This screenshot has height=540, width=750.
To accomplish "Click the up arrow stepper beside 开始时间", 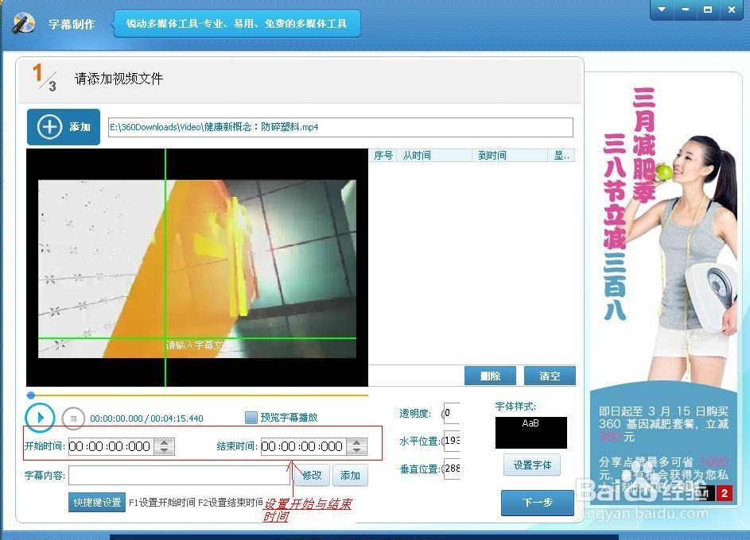I will 165,442.
